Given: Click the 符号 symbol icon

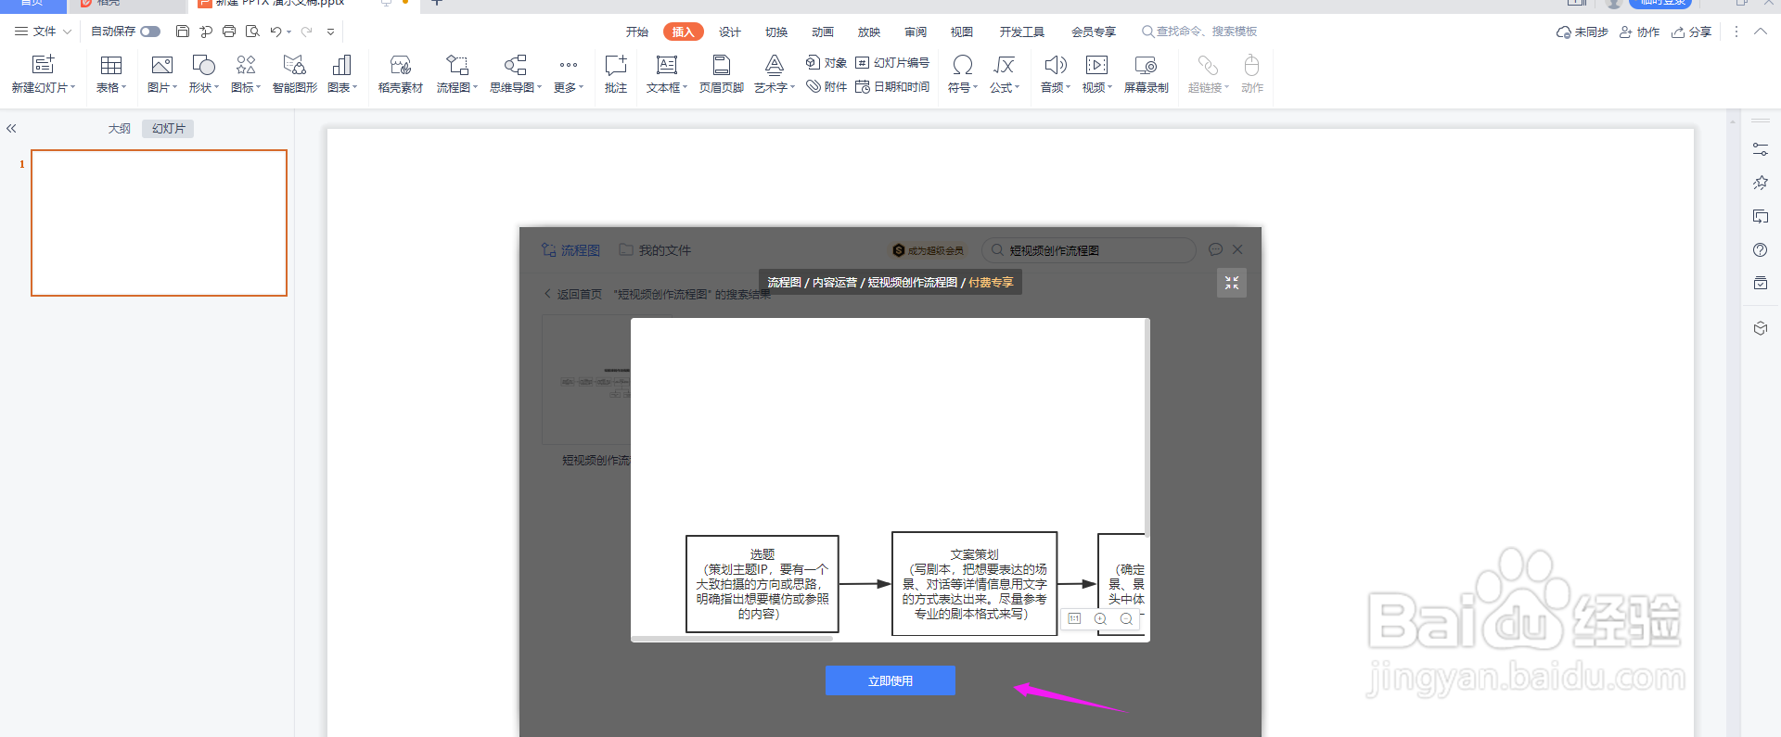Looking at the screenshot, I should pyautogui.click(x=963, y=65).
